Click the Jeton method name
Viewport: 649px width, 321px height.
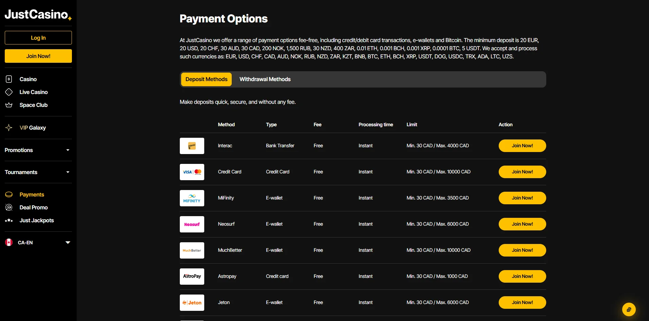[224, 302]
